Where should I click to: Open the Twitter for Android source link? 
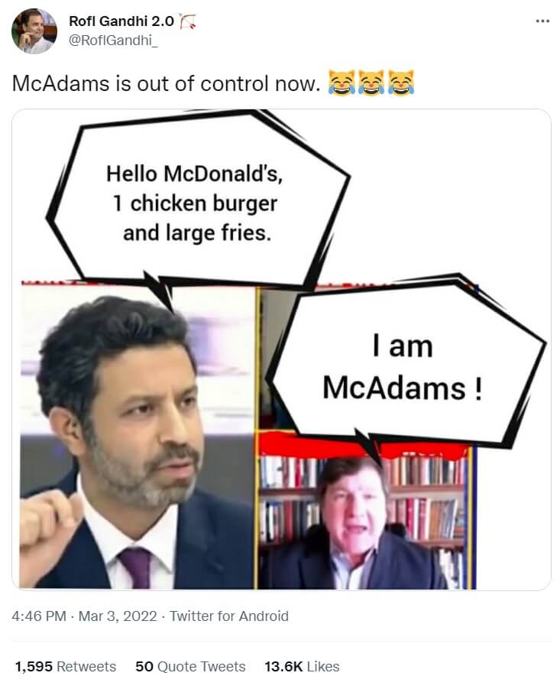(x=229, y=616)
